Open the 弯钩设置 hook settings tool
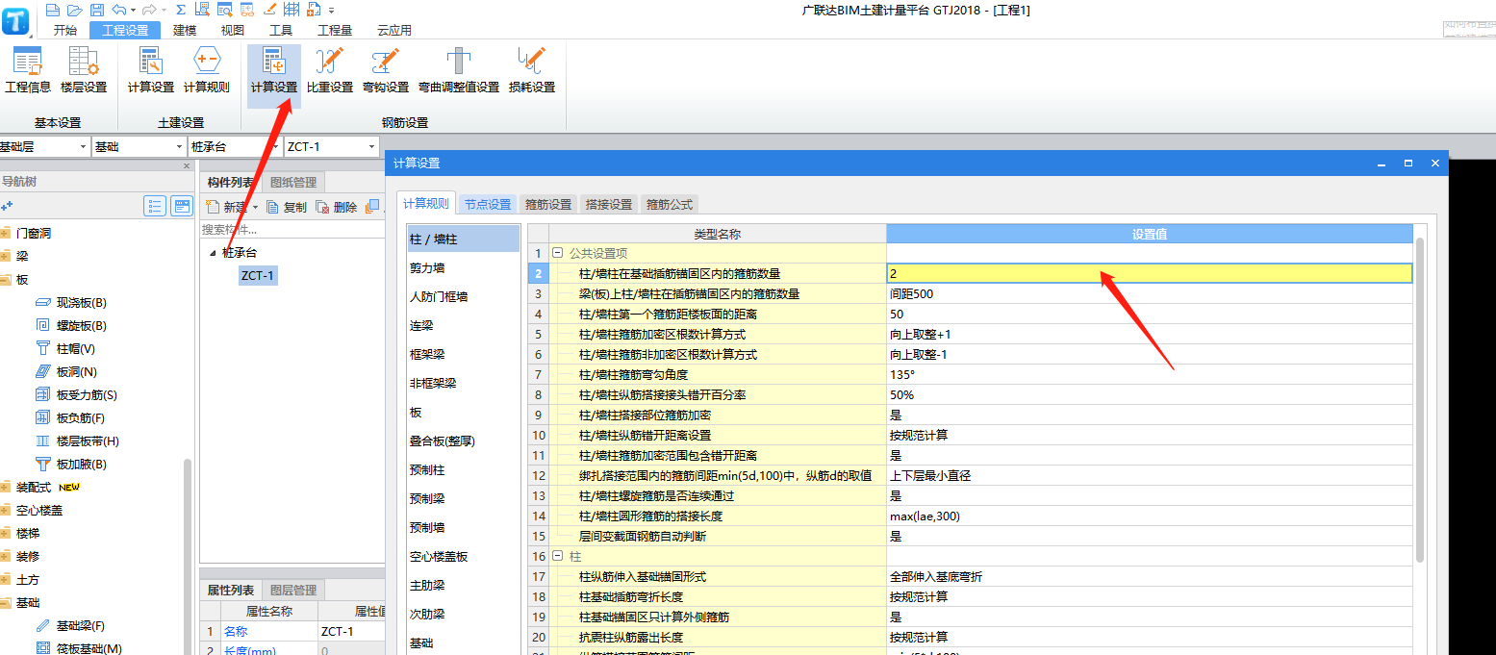The width and height of the screenshot is (1496, 655). pyautogui.click(x=386, y=70)
